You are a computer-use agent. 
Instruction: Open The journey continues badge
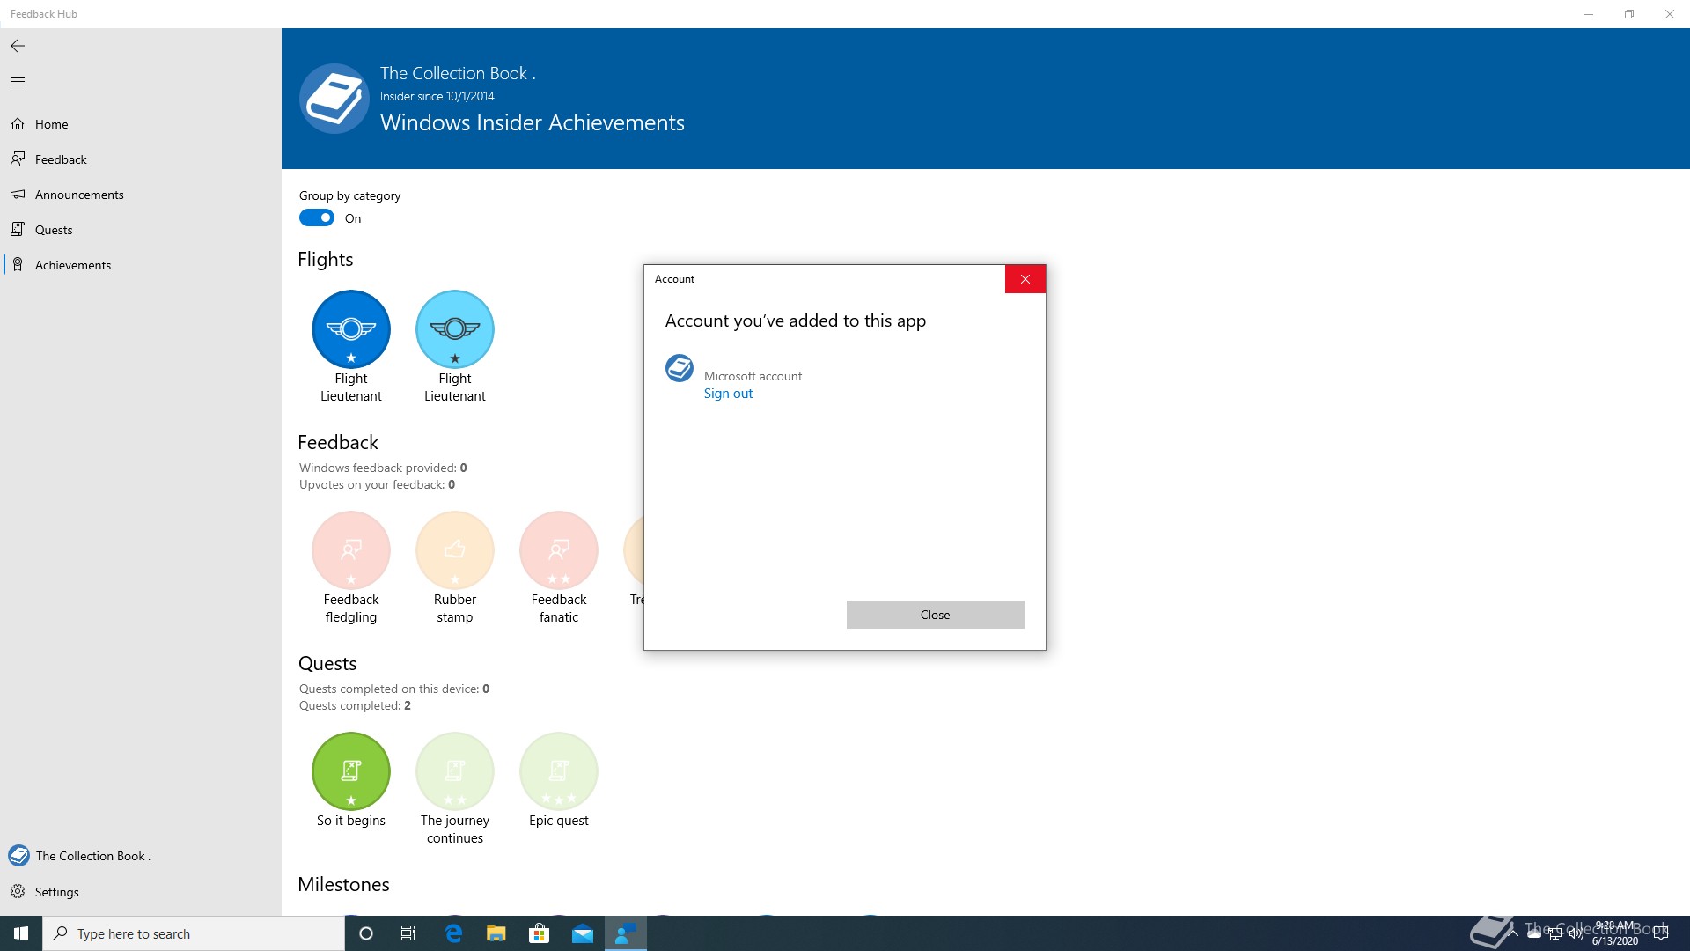[455, 771]
